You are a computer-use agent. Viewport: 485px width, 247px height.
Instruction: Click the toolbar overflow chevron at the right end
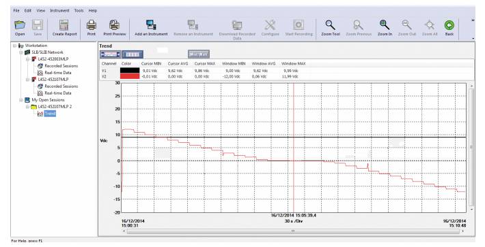473,20
